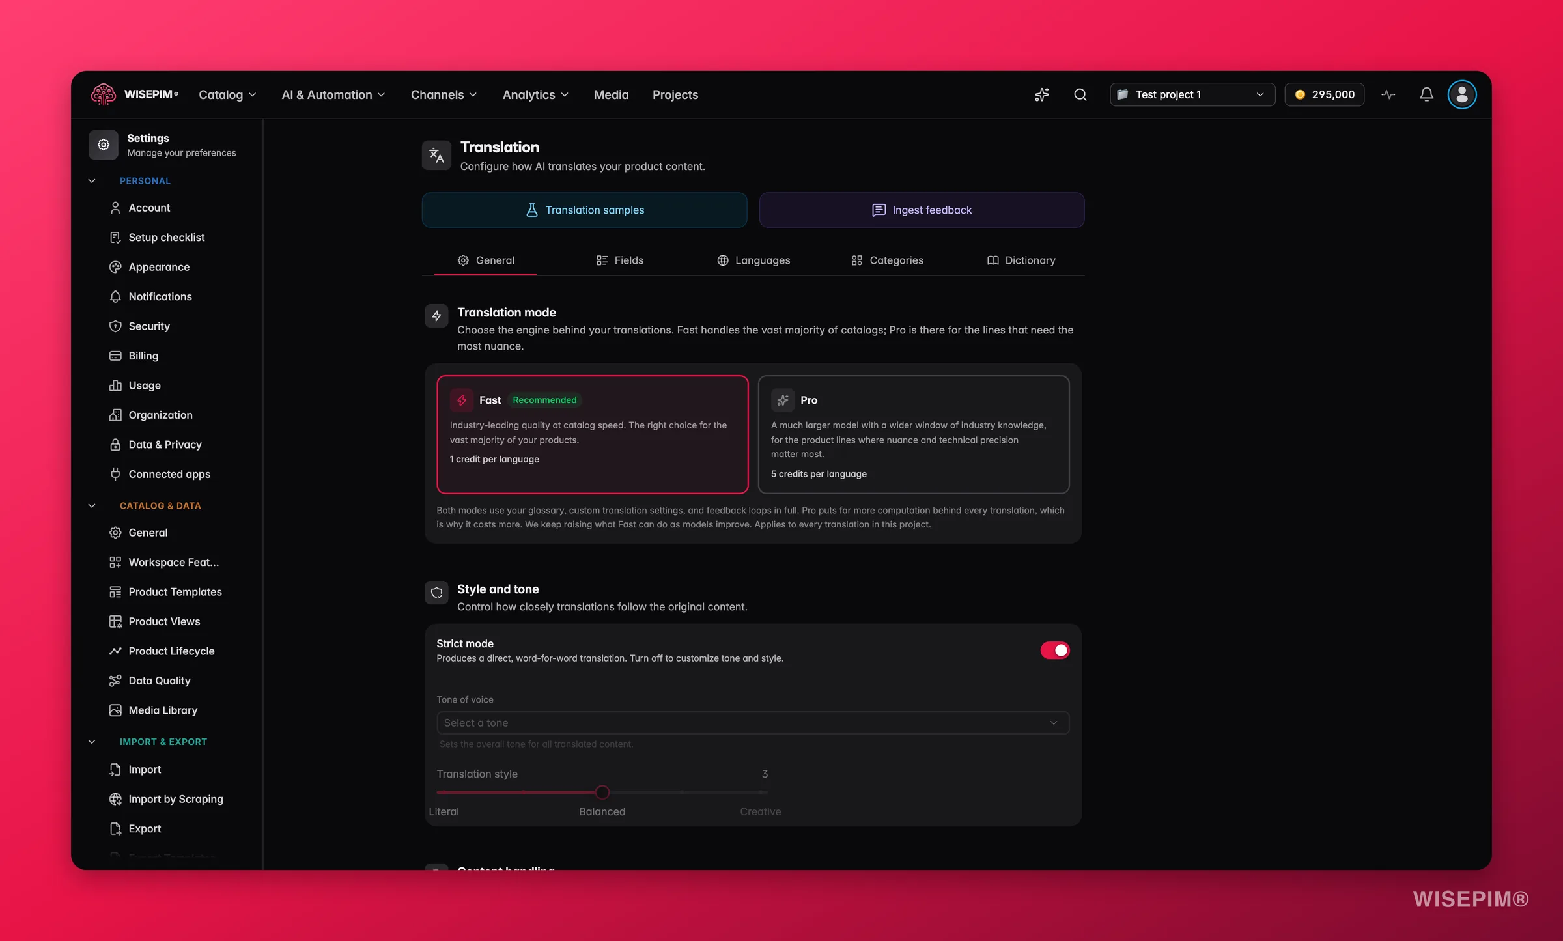The width and height of the screenshot is (1563, 941).
Task: Go to Projects in top navigation
Action: [x=675, y=94]
